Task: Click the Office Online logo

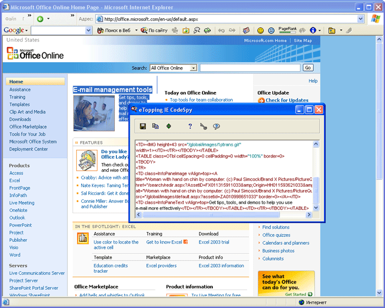Action: pos(35,53)
